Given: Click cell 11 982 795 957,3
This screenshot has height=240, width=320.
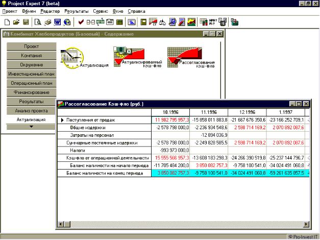Looking at the screenshot, I should click(170, 120).
